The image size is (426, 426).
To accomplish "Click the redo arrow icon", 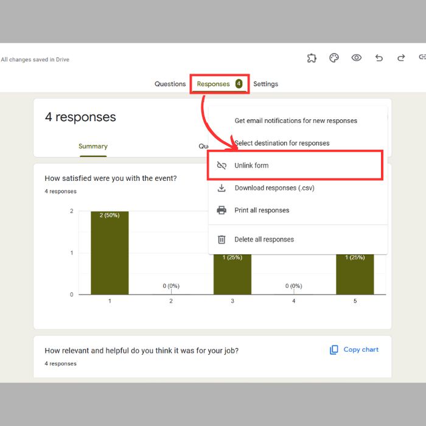I will 401,58.
